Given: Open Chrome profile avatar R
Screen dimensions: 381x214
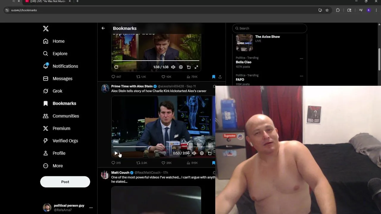Looking at the screenshot, I should pyautogui.click(x=368, y=10).
